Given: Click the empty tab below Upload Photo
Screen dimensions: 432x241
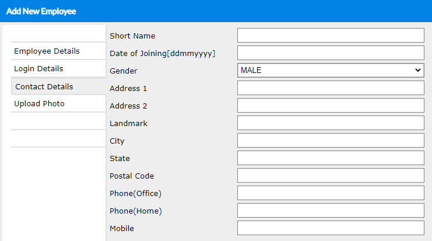Looking at the screenshot, I should coord(58,121).
